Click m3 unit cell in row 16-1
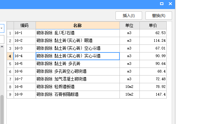The height and width of the screenshot is (124, 200). [x=129, y=33]
